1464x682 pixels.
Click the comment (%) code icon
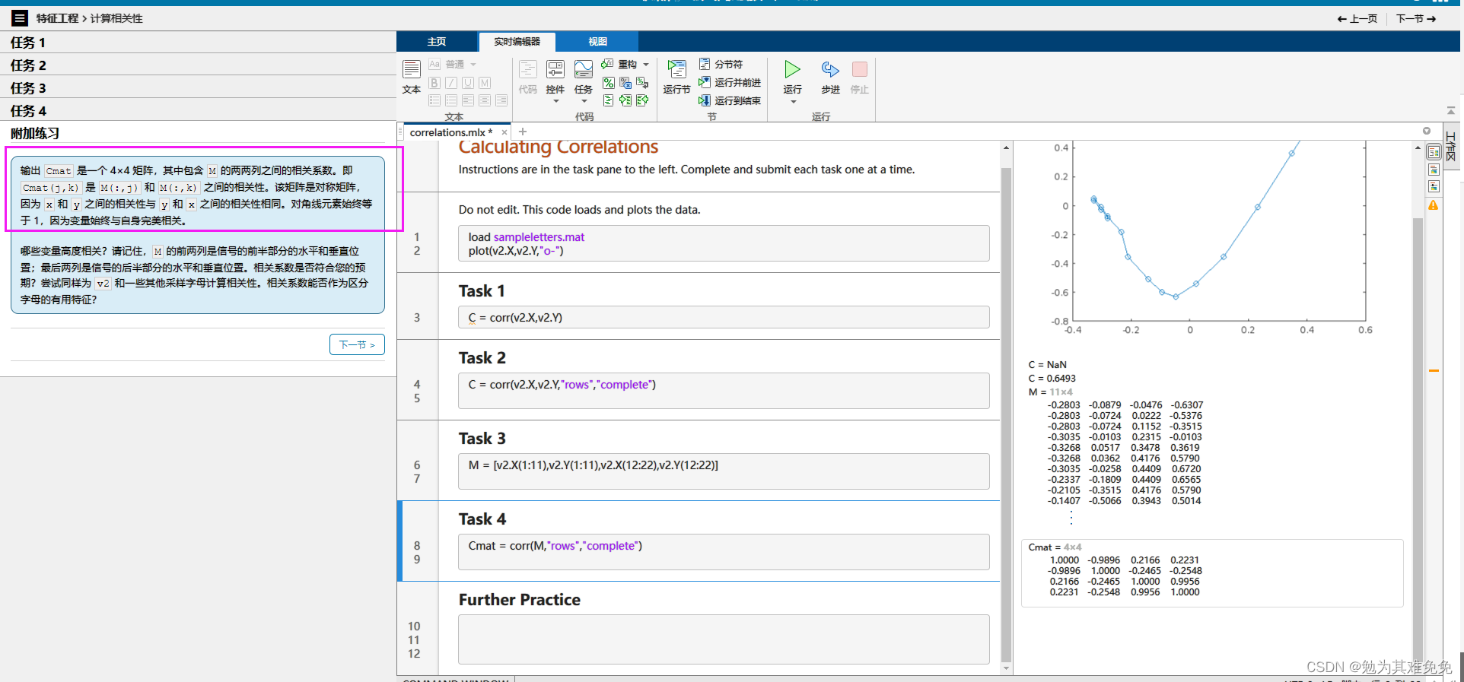coord(608,83)
